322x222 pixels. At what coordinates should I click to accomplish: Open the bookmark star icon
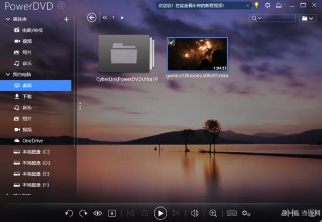point(112,213)
